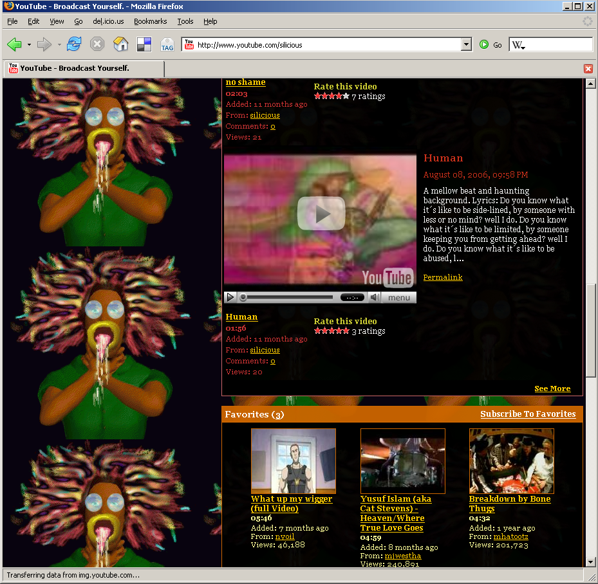Open the forward history dropdown arrow
Image resolution: width=598 pixels, height=584 pixels.
click(x=59, y=45)
